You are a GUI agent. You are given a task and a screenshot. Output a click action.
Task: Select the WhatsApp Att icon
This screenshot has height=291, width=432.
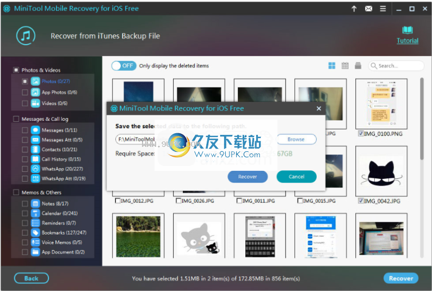point(35,178)
